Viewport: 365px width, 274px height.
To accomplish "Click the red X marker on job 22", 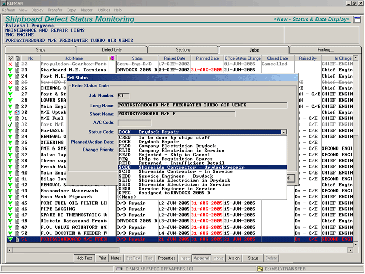I will click(10, 64).
